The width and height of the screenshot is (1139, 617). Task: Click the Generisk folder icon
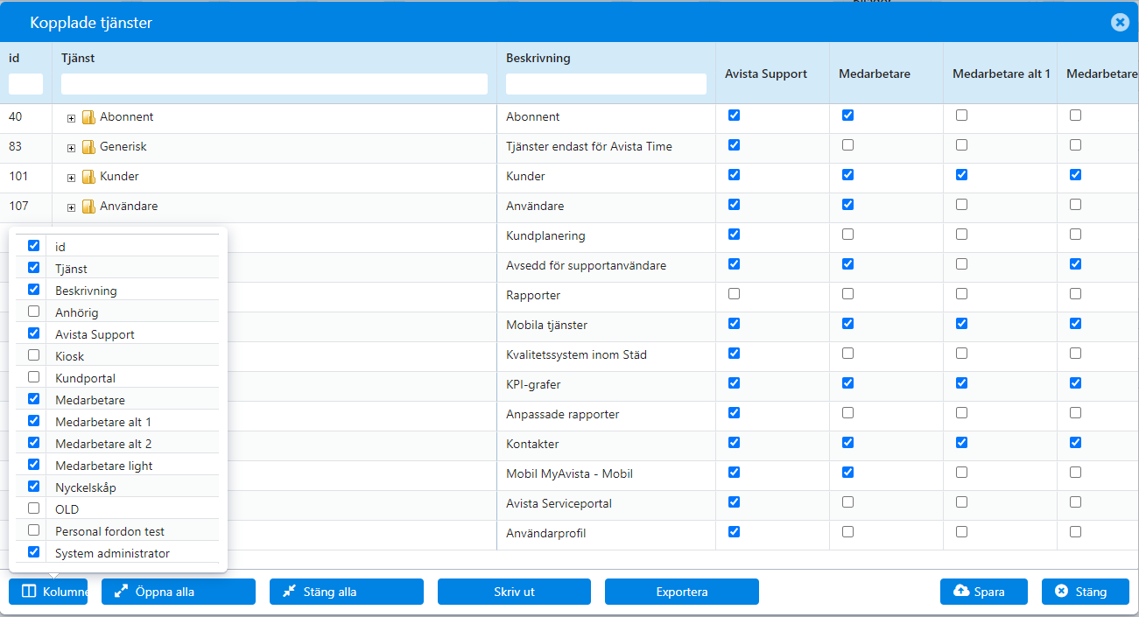coord(88,147)
